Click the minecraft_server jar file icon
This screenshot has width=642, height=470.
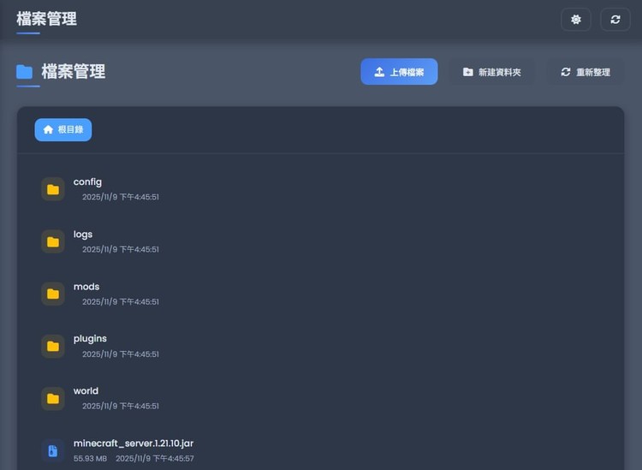(x=53, y=451)
